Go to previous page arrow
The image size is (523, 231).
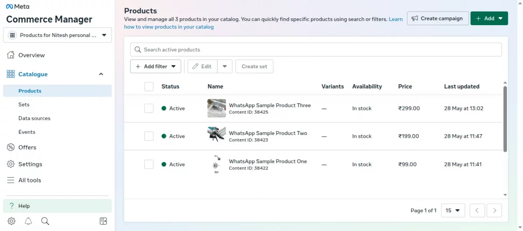tap(477, 211)
